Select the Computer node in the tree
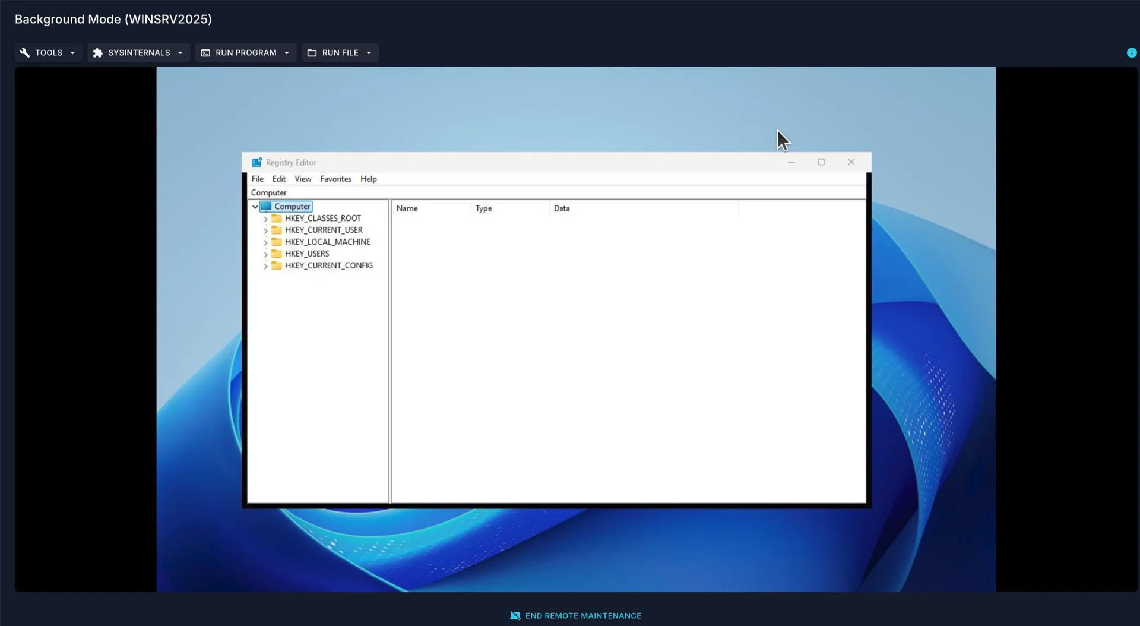Image resolution: width=1140 pixels, height=626 pixels. [292, 207]
